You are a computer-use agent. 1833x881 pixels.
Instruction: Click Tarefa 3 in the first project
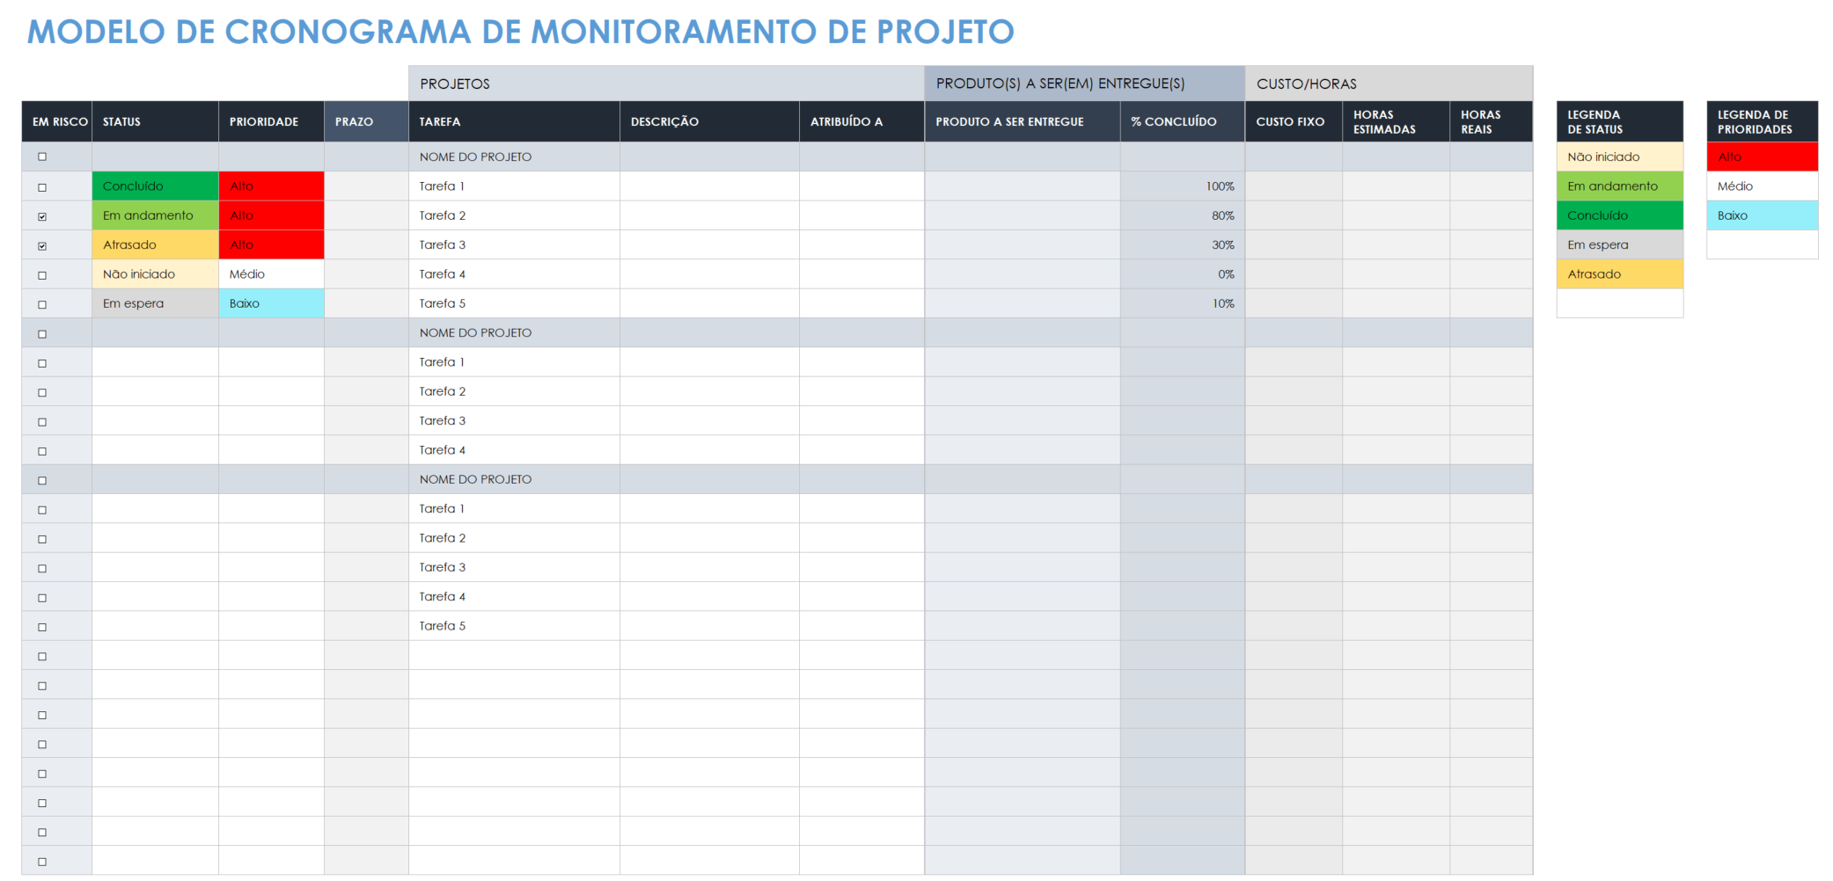click(x=514, y=244)
